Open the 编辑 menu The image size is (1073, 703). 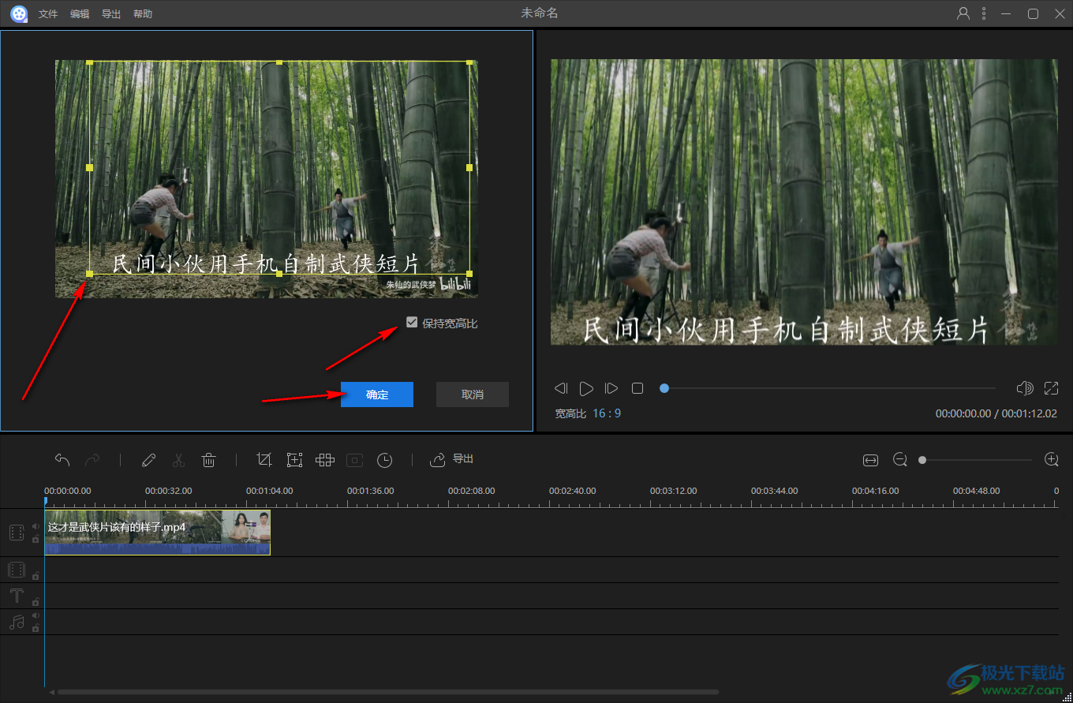(x=80, y=14)
